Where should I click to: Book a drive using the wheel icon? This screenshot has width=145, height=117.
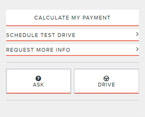[x=106, y=79]
